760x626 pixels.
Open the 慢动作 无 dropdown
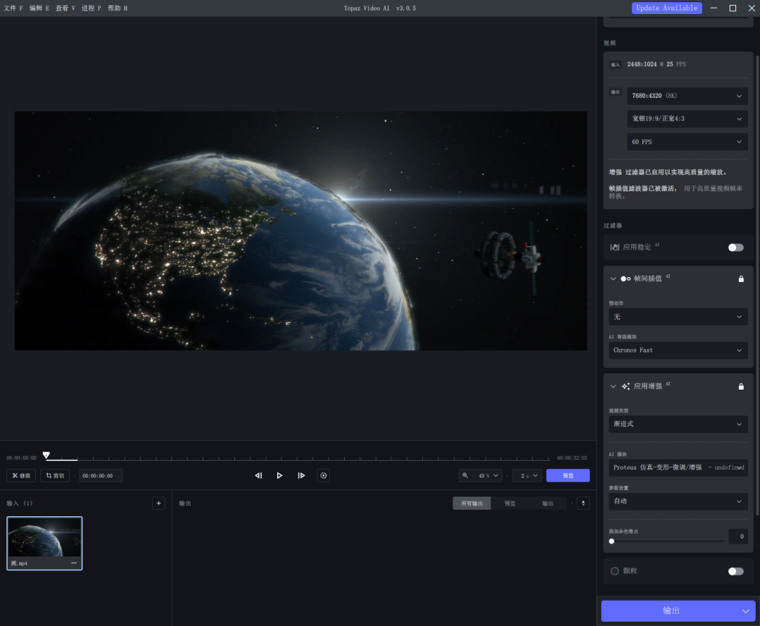pos(678,317)
